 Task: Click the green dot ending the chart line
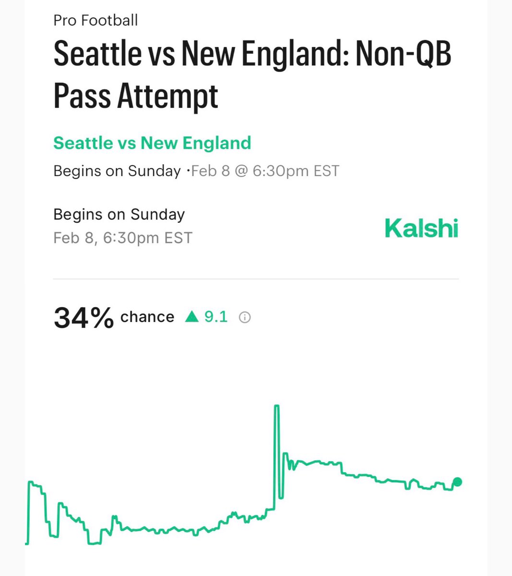(457, 482)
